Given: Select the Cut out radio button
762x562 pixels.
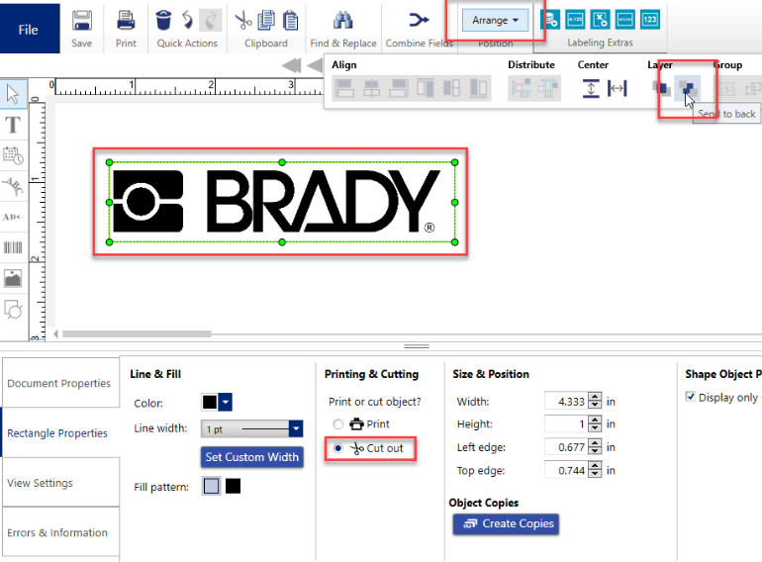Looking at the screenshot, I should pos(338,448).
